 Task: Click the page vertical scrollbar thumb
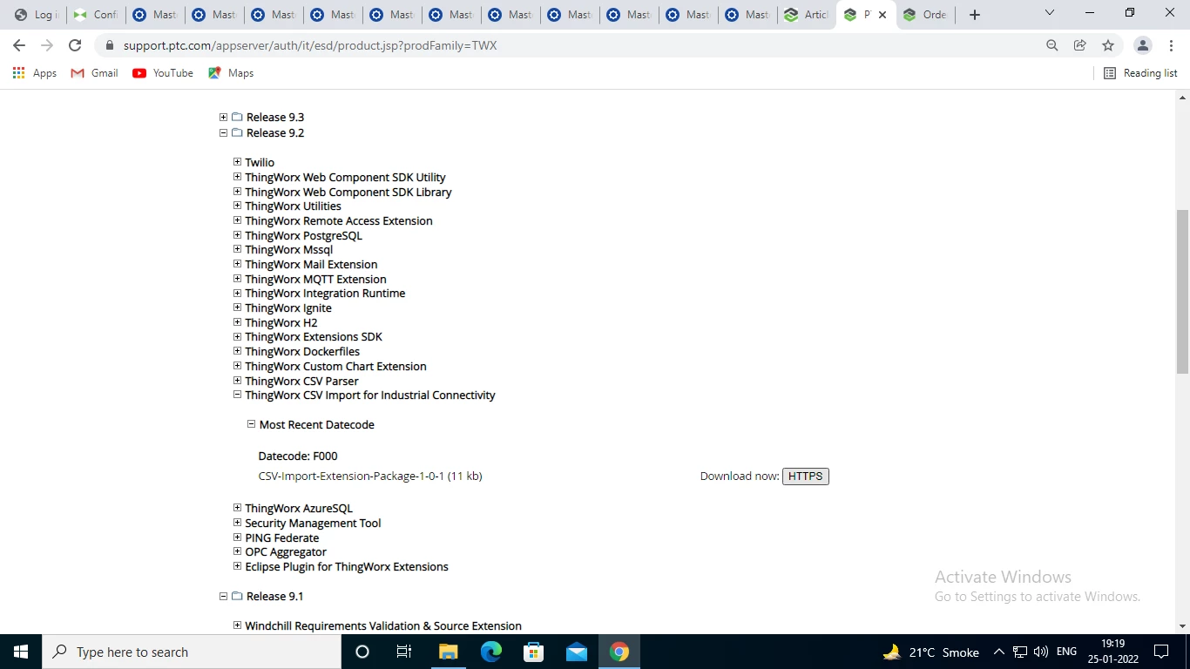pyautogui.click(x=1182, y=292)
